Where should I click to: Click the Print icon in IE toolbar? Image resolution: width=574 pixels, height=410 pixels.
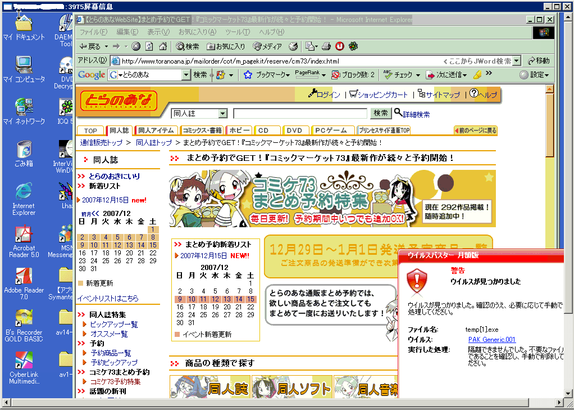coord(326,47)
